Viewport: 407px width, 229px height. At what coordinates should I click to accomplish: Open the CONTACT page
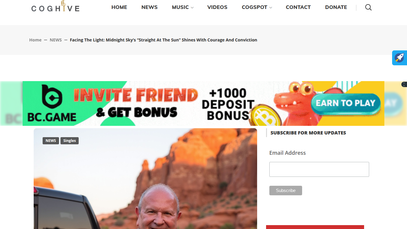tap(298, 7)
